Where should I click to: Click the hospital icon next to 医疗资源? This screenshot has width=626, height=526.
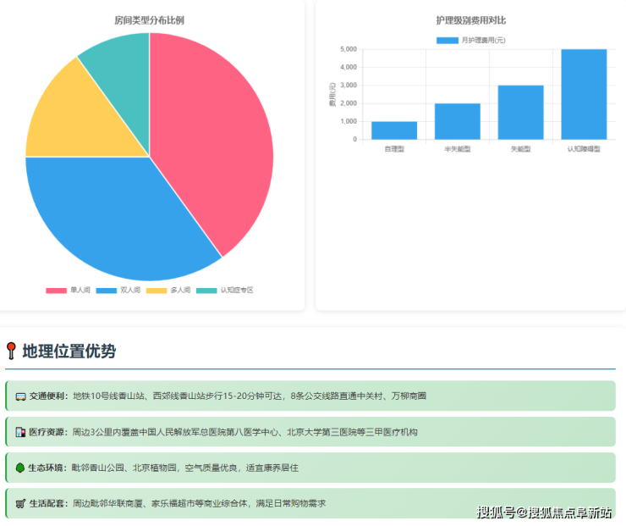[x=20, y=432]
